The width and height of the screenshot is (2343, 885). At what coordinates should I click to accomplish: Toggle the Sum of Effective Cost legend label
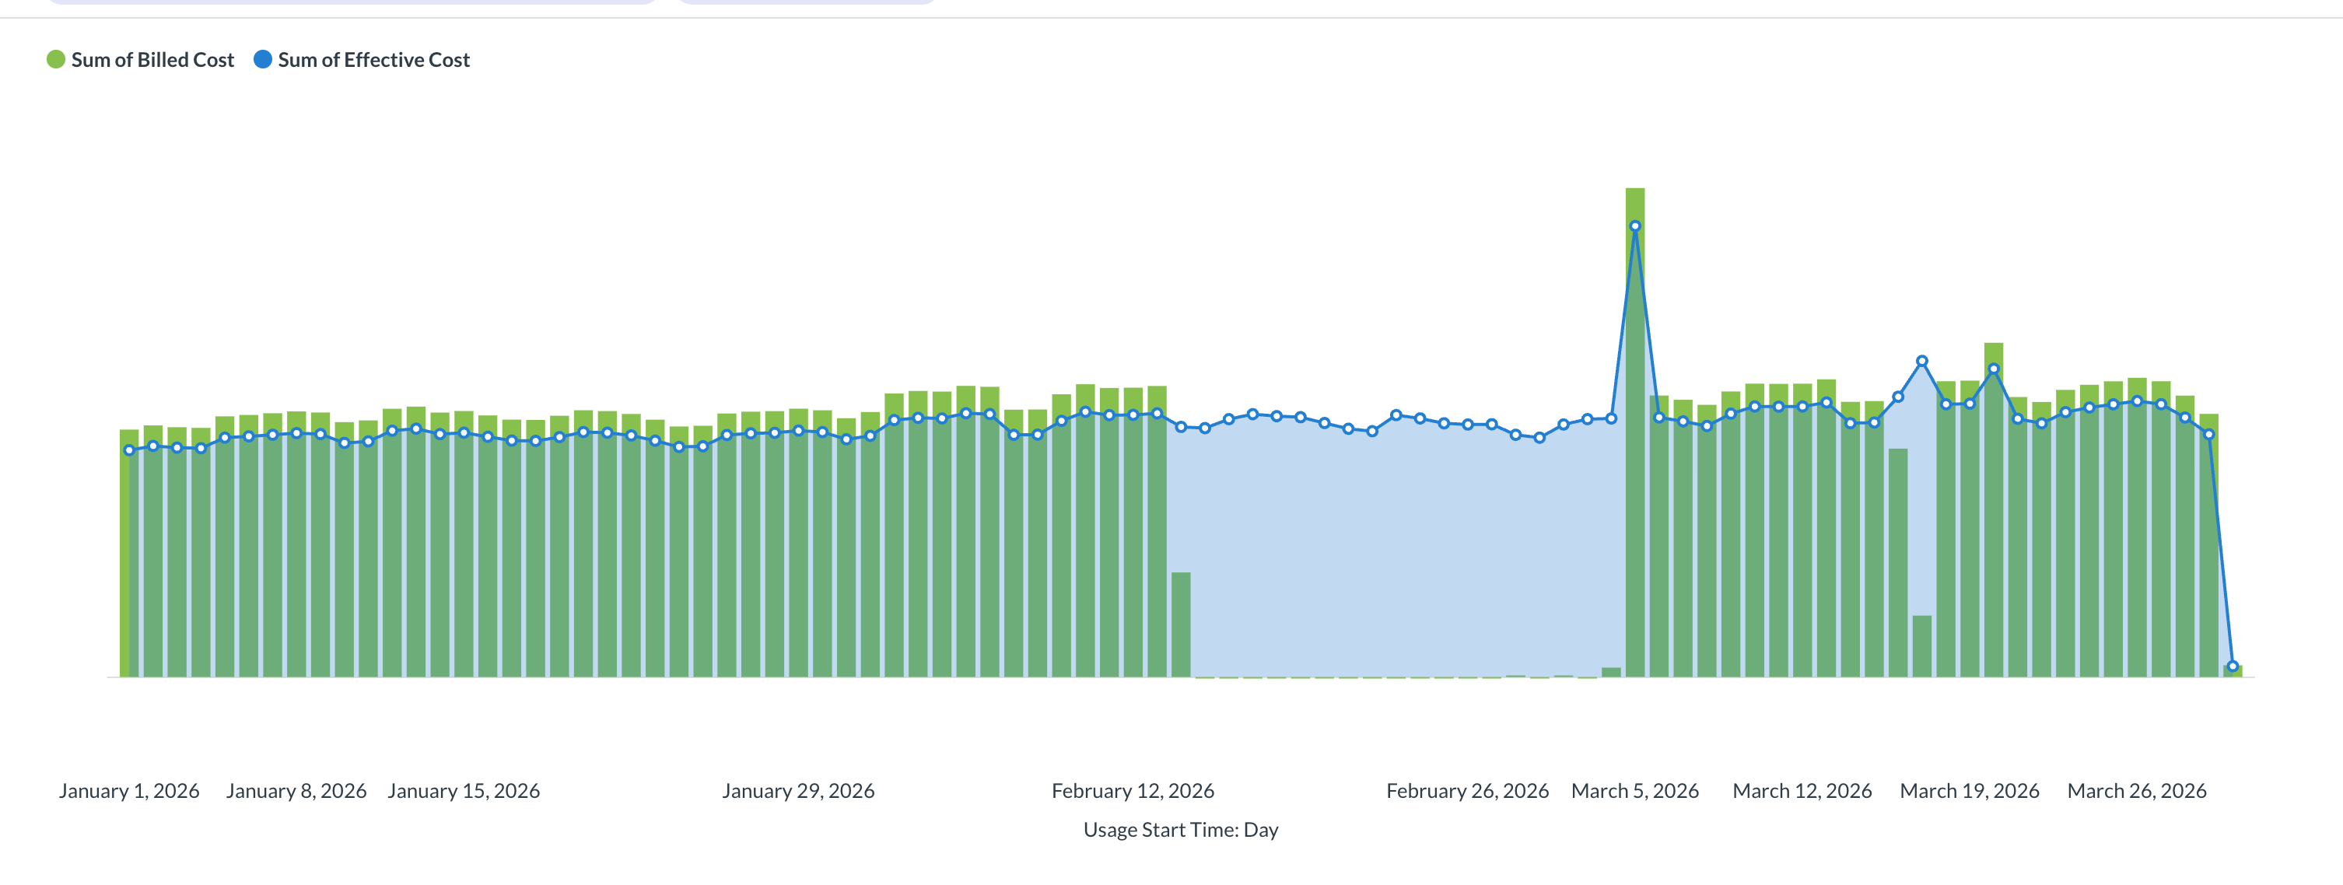click(374, 60)
